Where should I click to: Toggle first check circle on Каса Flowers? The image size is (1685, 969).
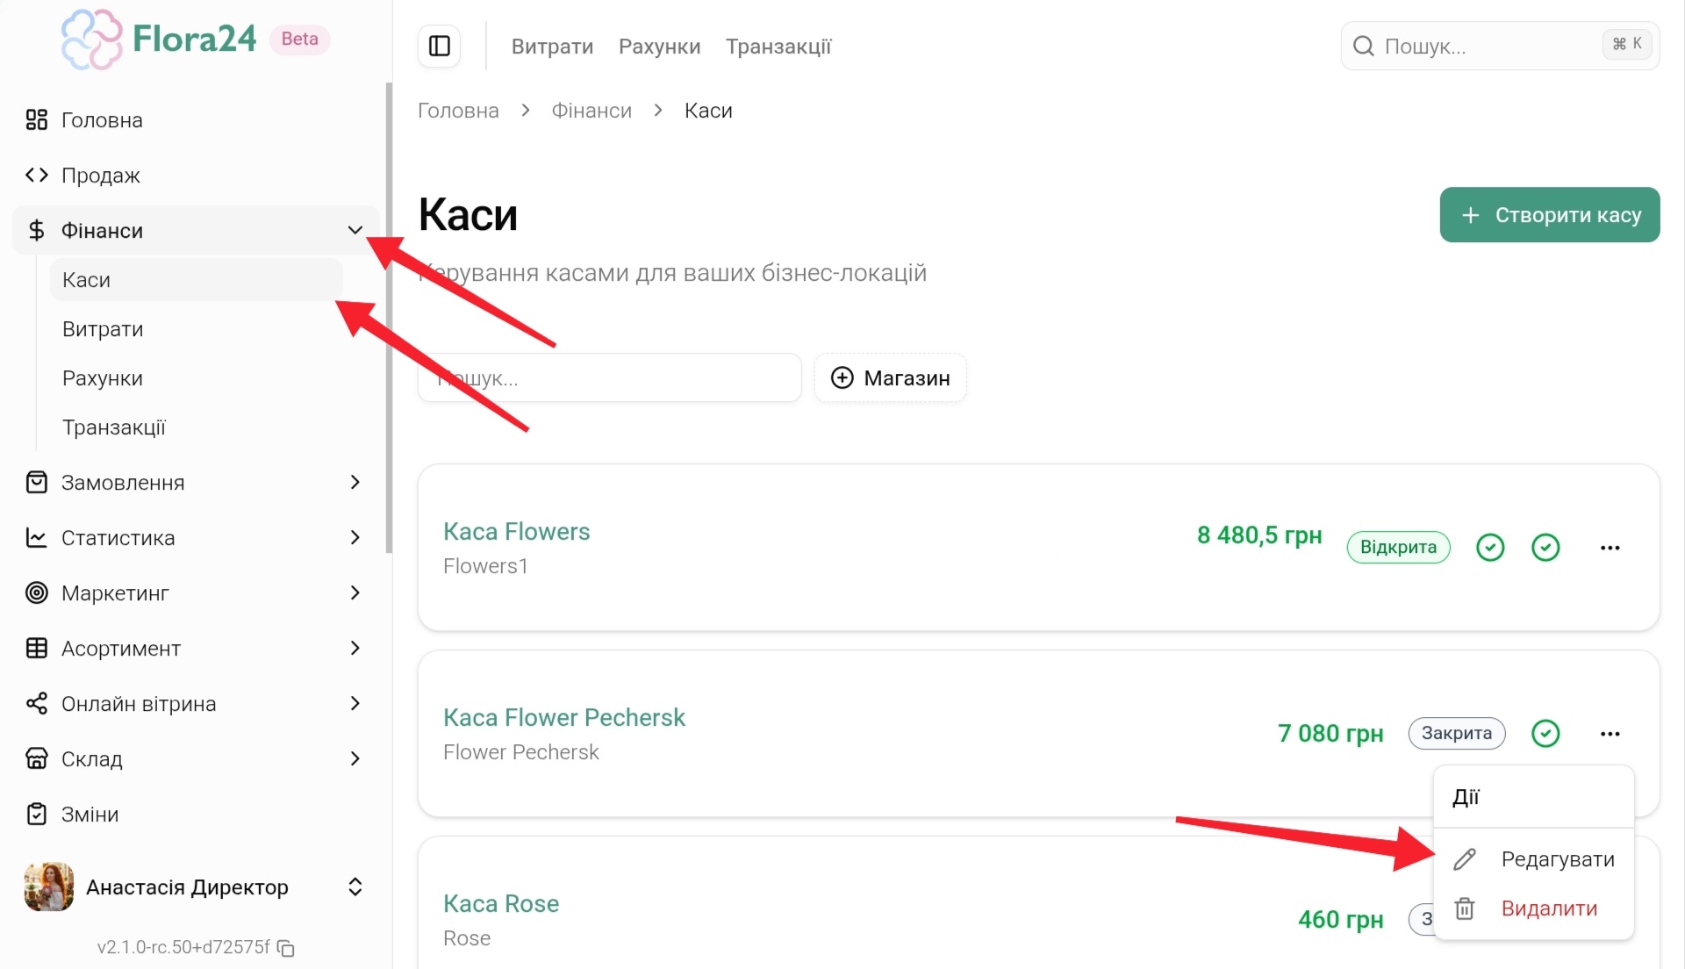[1490, 548]
